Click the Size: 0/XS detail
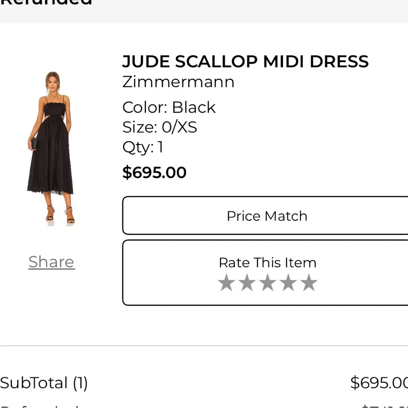 160,127
